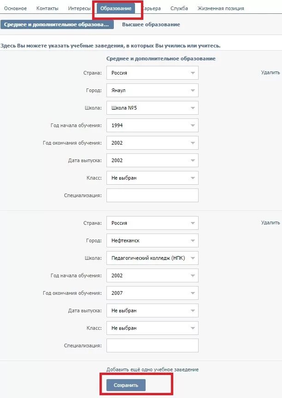Switch to the Контакты tab
Screen dimensions: 282x398
(47, 8)
